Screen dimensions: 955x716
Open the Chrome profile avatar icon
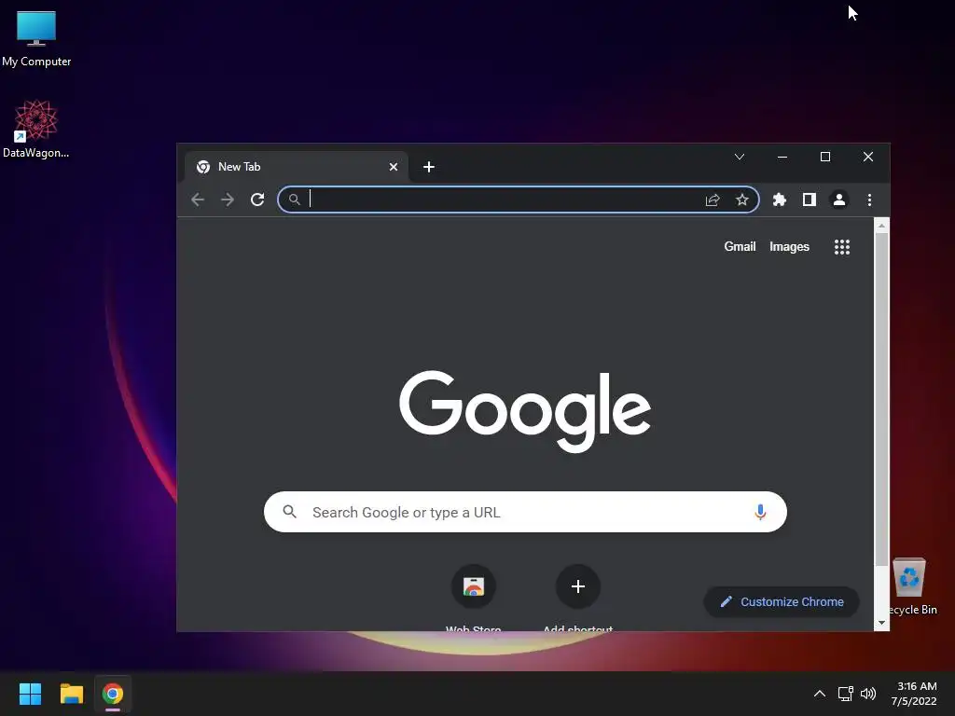point(839,200)
